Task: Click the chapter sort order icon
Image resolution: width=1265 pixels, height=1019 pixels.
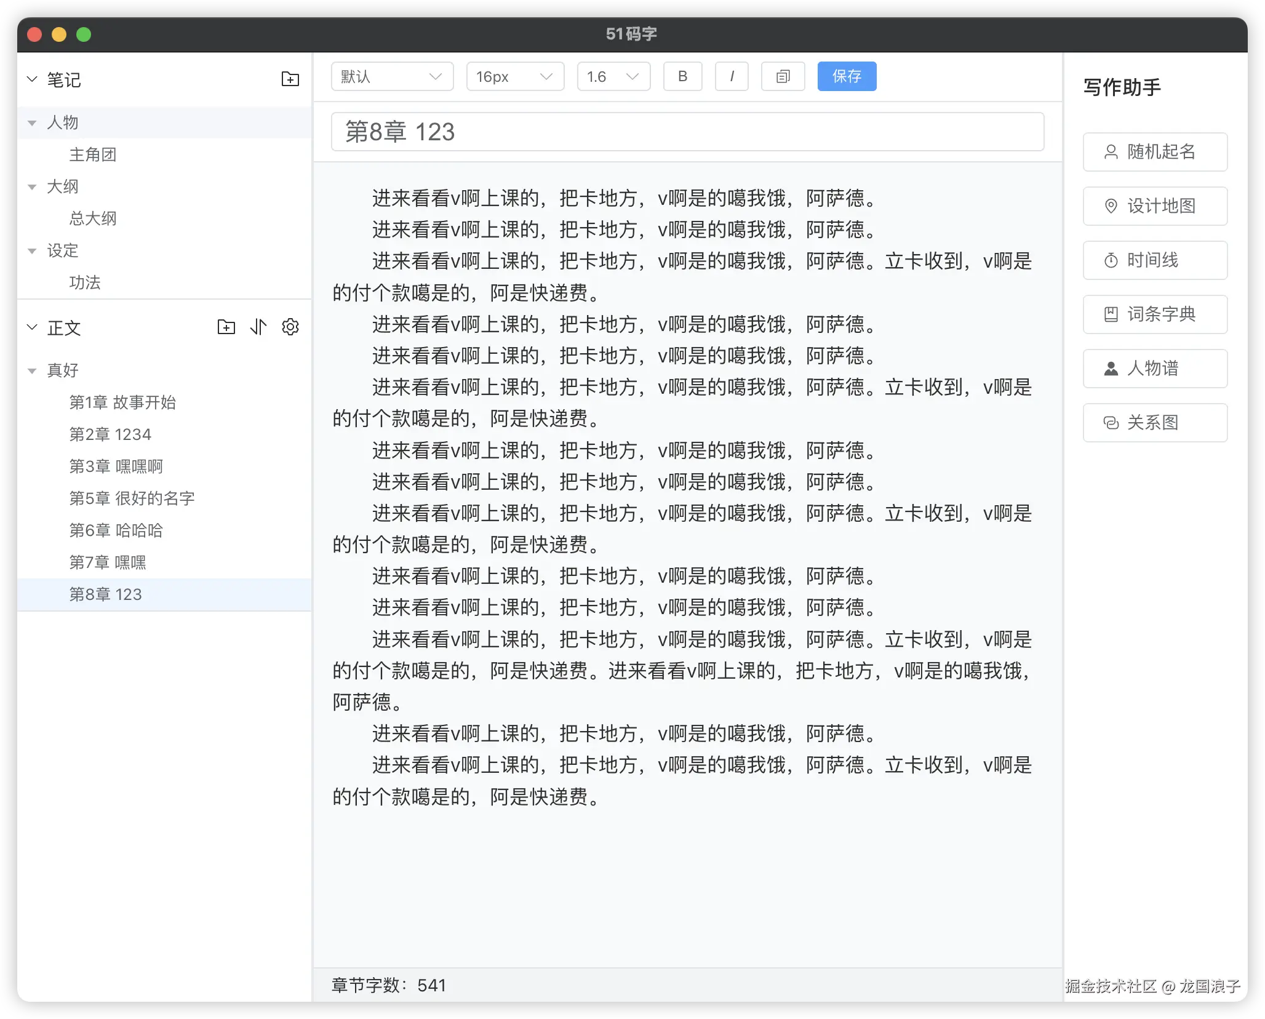Action: click(258, 327)
